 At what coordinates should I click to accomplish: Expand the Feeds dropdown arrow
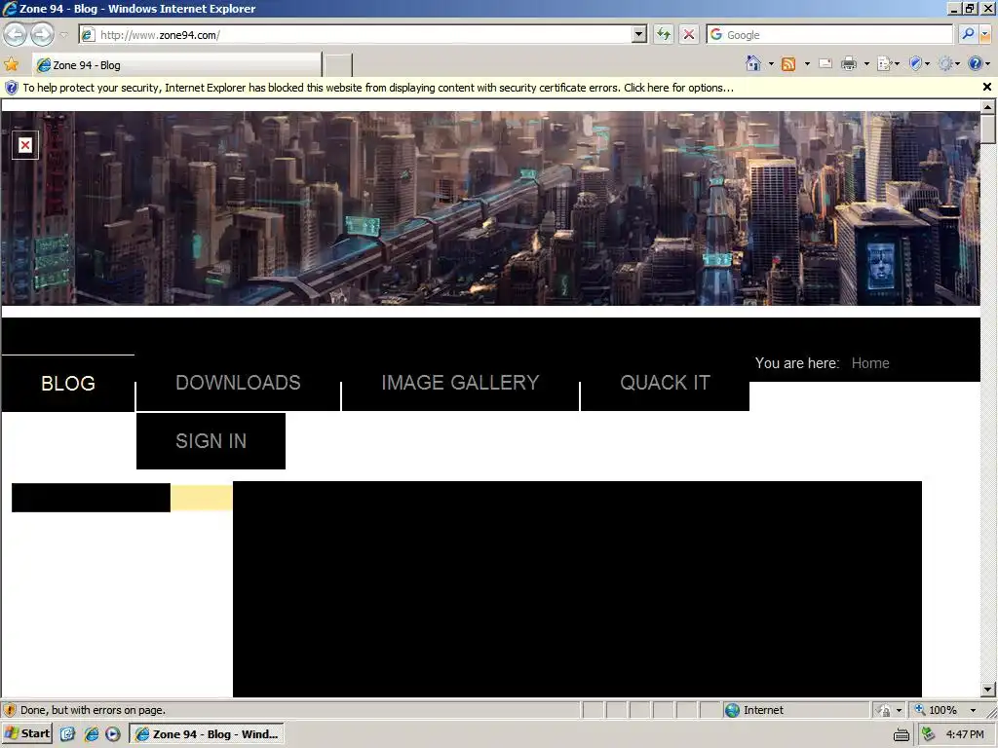tap(807, 63)
